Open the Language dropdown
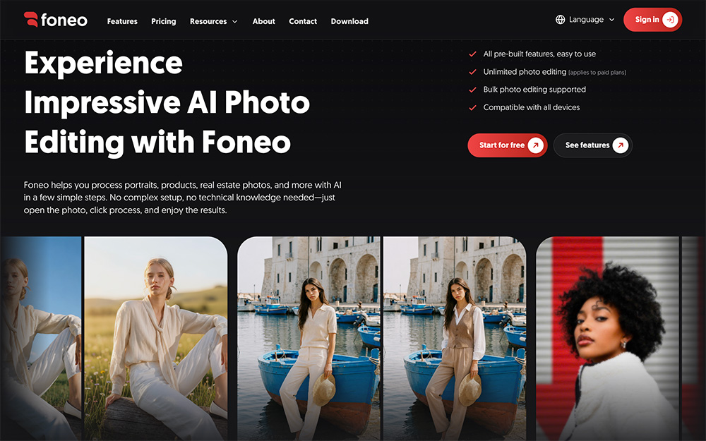Viewport: 706px width, 441px height. [x=585, y=20]
